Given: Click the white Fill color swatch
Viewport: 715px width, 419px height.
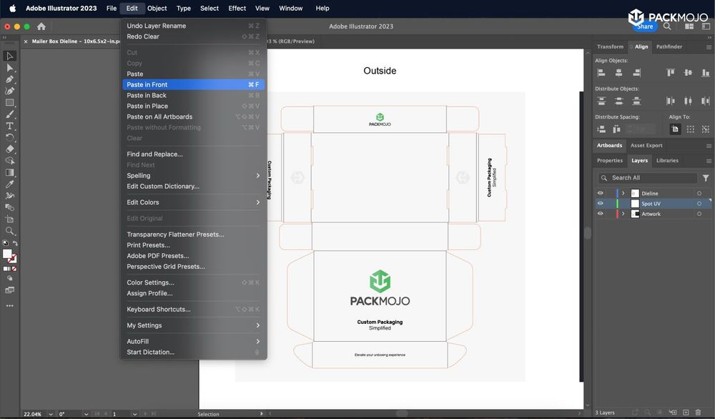Looking at the screenshot, I should click(x=7, y=254).
